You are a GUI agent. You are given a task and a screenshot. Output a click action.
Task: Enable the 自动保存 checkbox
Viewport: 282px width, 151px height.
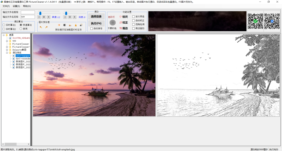(x=92, y=29)
